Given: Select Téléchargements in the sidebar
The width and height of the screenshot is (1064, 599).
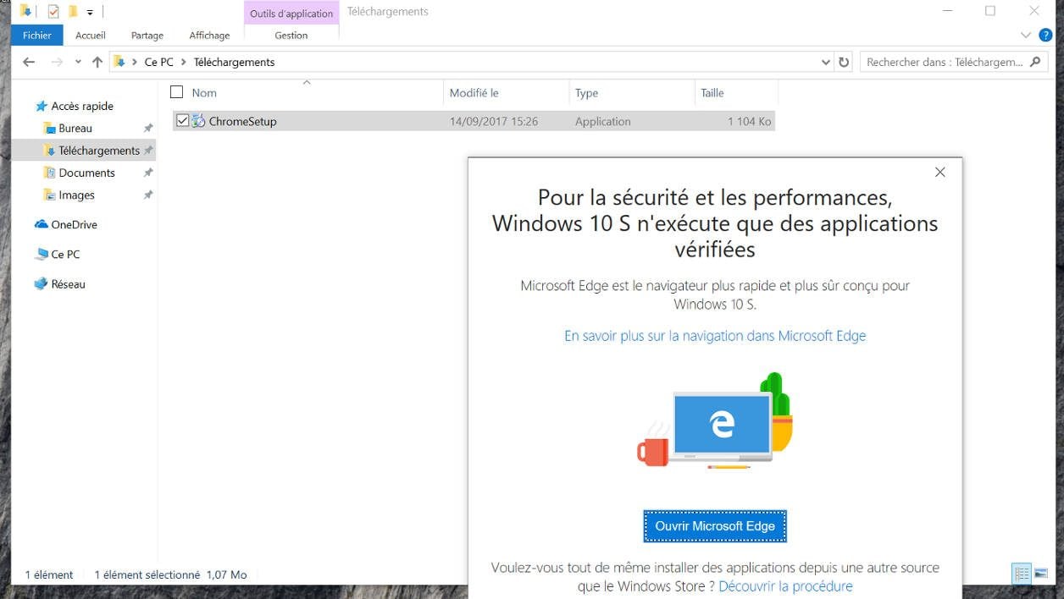Looking at the screenshot, I should coord(99,151).
